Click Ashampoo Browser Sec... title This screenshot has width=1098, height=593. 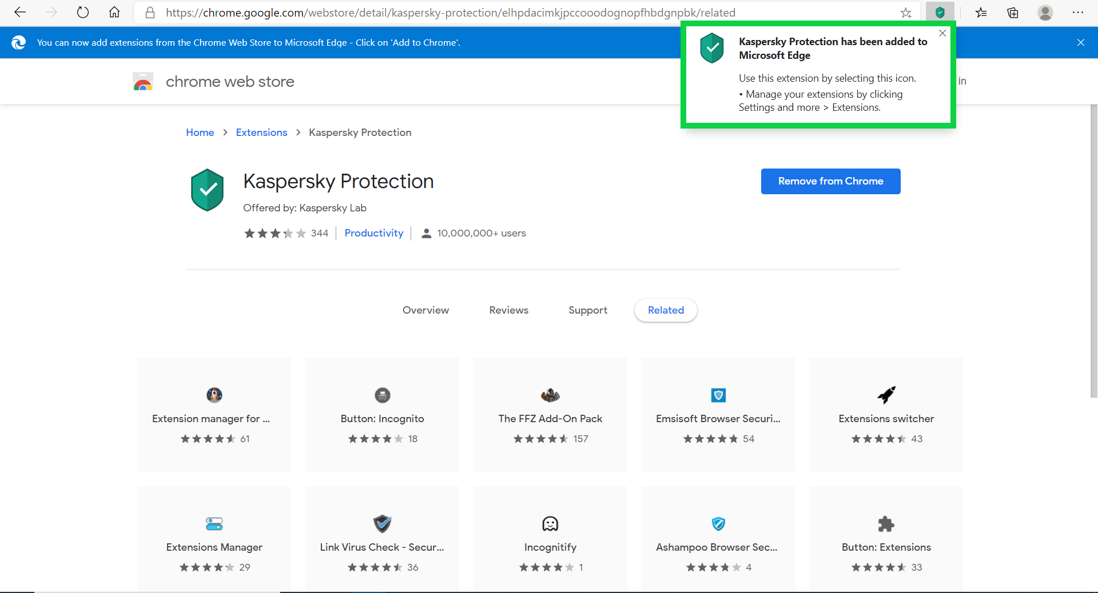click(x=717, y=547)
